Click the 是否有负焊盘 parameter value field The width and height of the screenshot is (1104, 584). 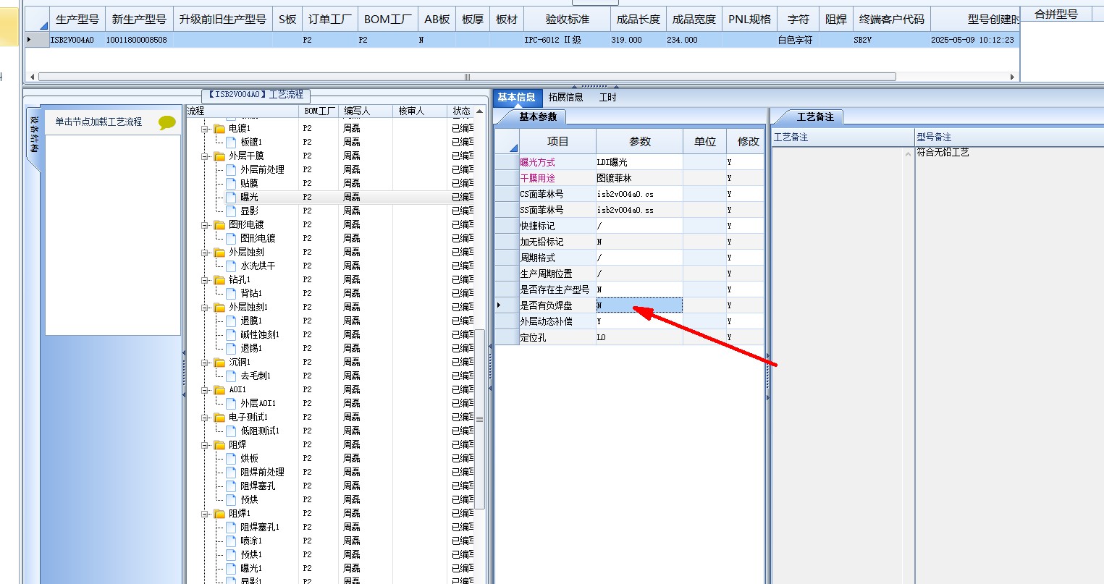639,305
